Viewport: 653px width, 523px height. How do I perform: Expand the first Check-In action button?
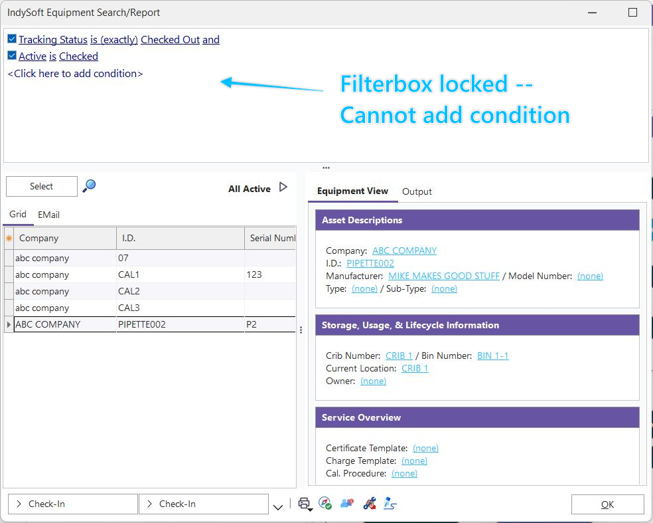point(72,504)
